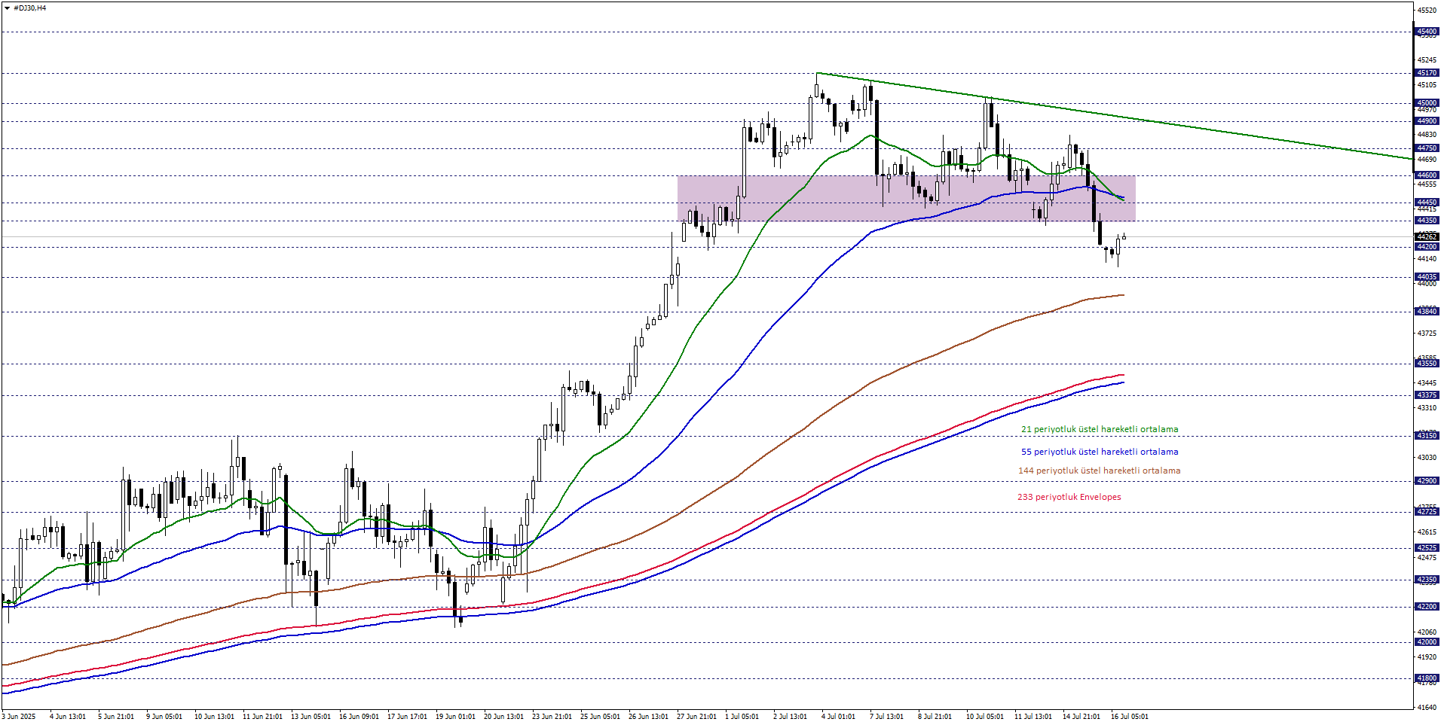Click the 42000 level price tag
Image resolution: width=1444 pixels, height=725 pixels.
(1426, 642)
